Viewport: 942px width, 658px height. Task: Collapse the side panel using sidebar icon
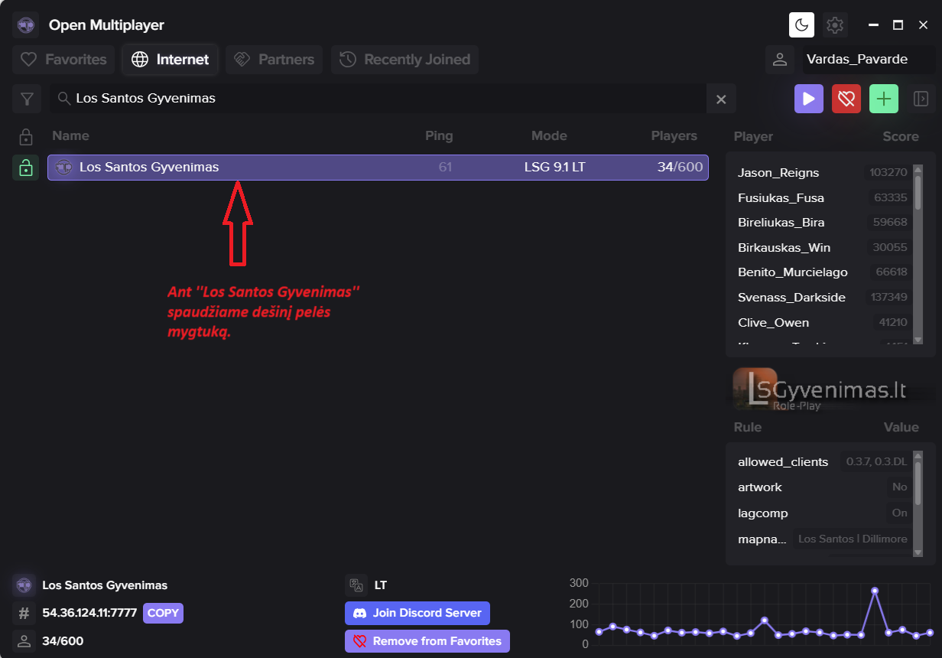(x=921, y=99)
